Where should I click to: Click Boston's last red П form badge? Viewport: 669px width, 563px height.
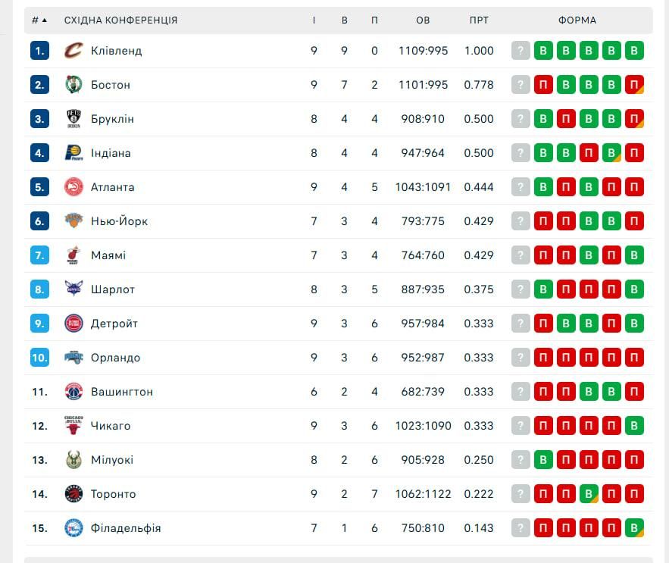(634, 85)
